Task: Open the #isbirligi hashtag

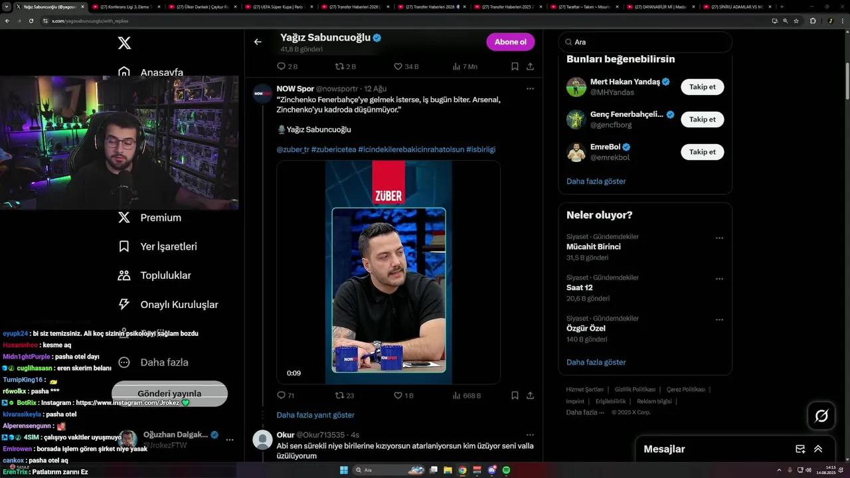Action: click(481, 149)
